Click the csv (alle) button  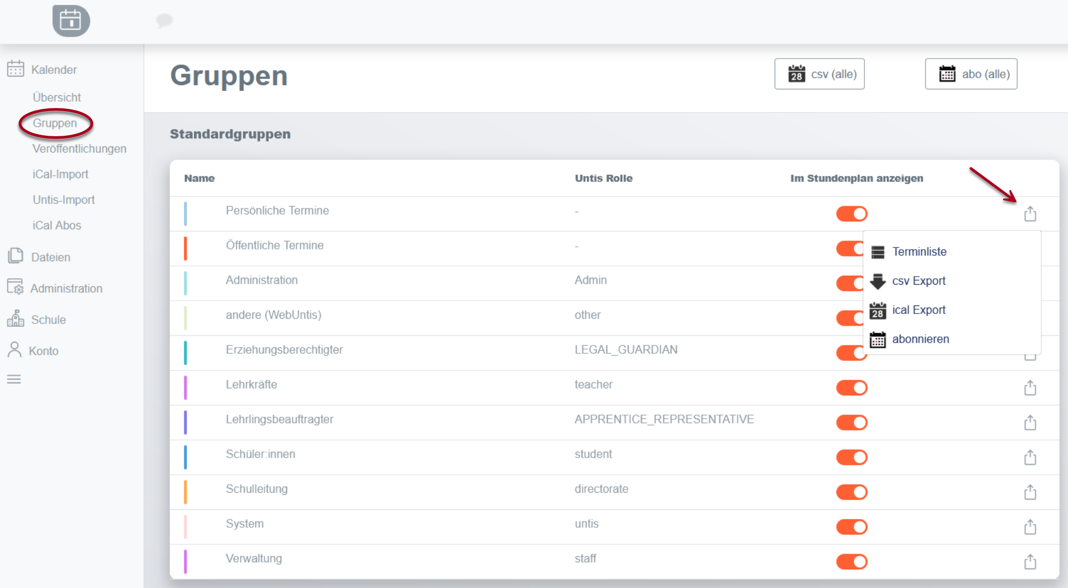click(x=819, y=74)
